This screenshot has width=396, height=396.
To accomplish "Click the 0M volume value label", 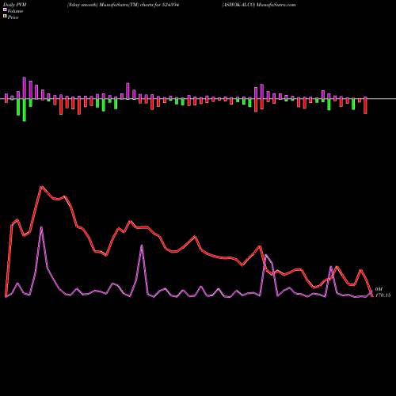I will 379,289.
